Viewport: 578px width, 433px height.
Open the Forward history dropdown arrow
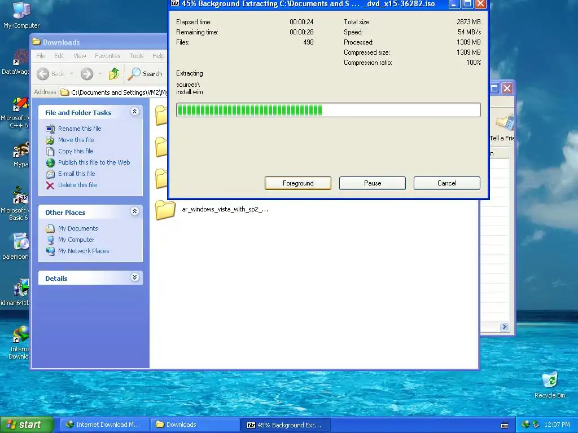(100, 74)
